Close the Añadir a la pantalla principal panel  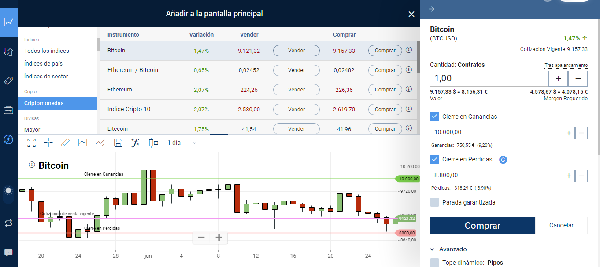(411, 14)
